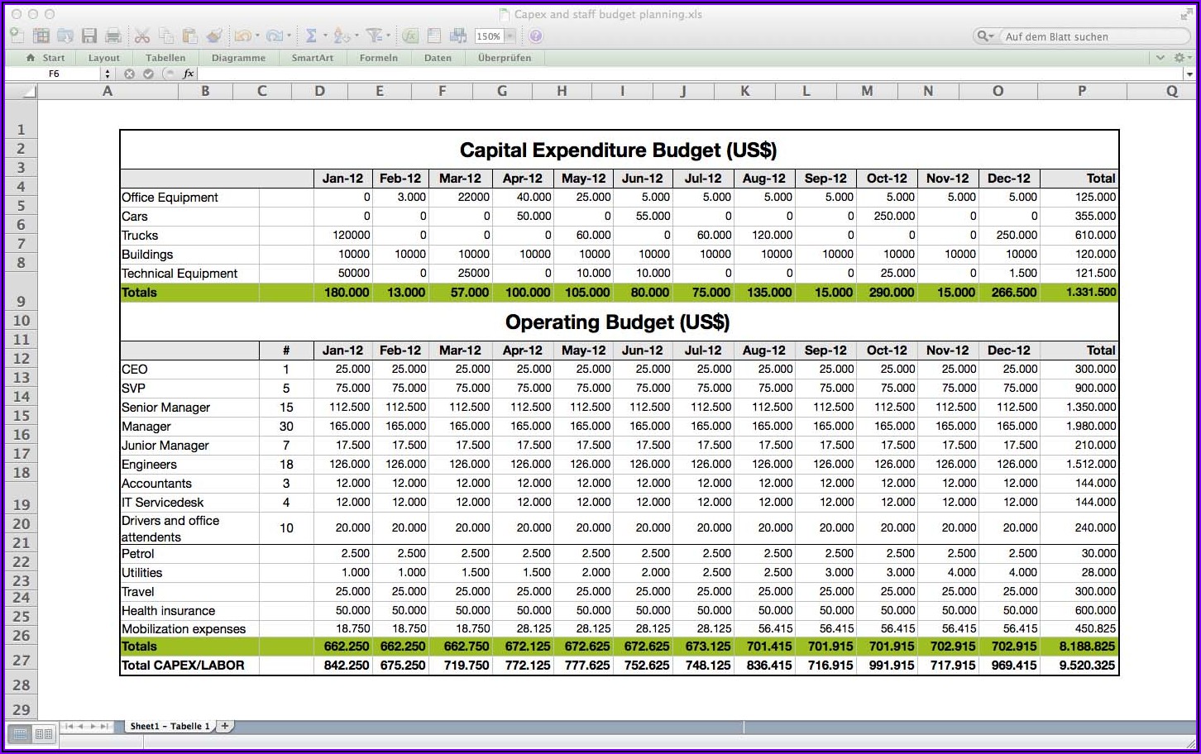The width and height of the screenshot is (1201, 754).
Task: Click the 'Auf dem Blatt suchen' search field
Action: [x=1092, y=36]
